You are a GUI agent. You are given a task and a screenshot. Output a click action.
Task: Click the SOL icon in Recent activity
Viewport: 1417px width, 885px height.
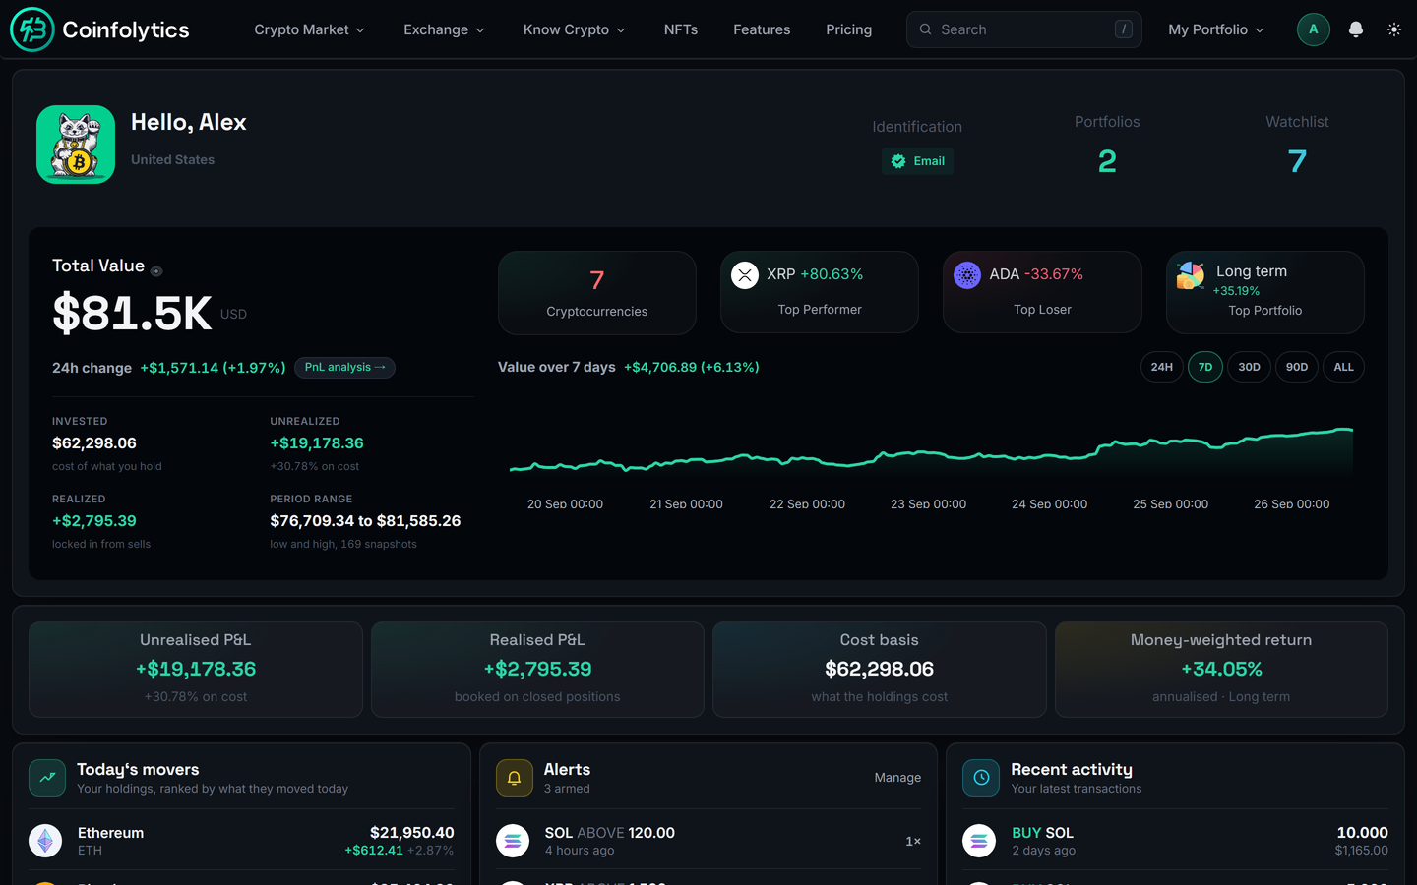[x=979, y=841]
